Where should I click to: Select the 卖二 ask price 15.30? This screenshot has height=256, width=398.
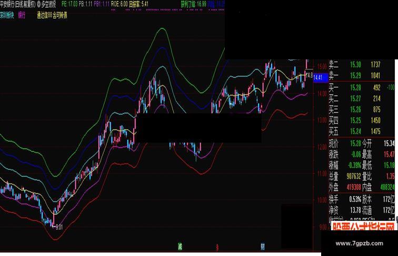click(355, 65)
